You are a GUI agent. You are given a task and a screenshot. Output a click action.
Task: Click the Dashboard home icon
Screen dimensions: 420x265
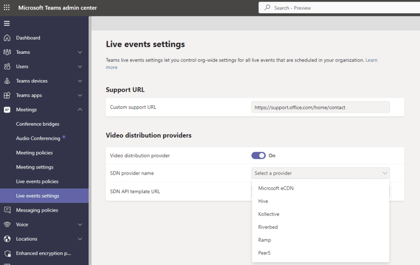pyautogui.click(x=7, y=38)
